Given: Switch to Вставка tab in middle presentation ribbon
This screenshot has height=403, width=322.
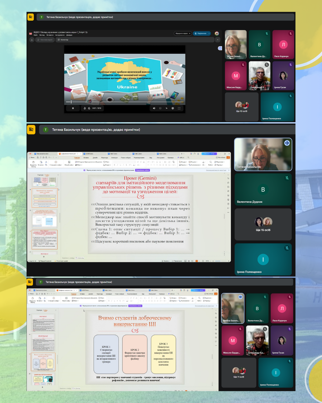Looking at the screenshot, I should click(x=86, y=158).
